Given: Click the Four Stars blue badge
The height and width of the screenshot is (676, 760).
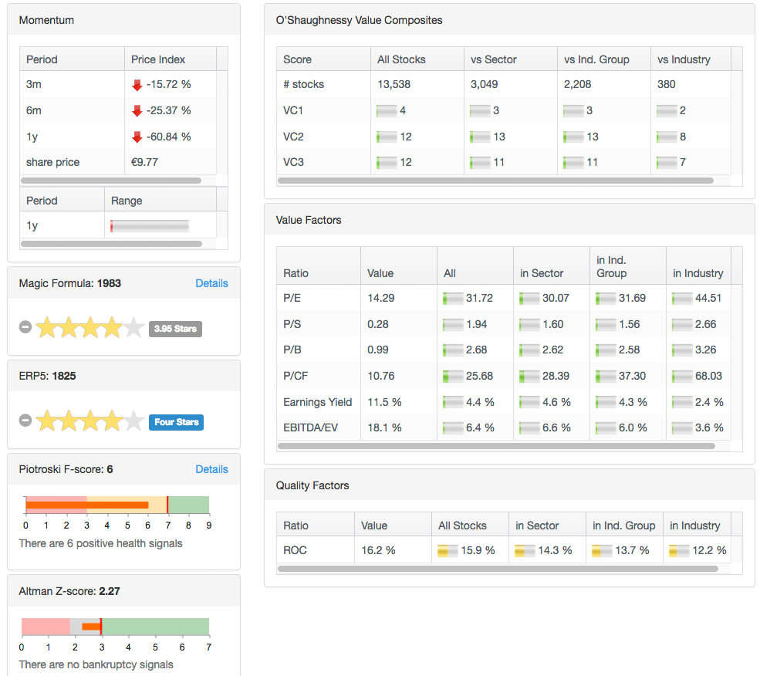Looking at the screenshot, I should [x=176, y=422].
